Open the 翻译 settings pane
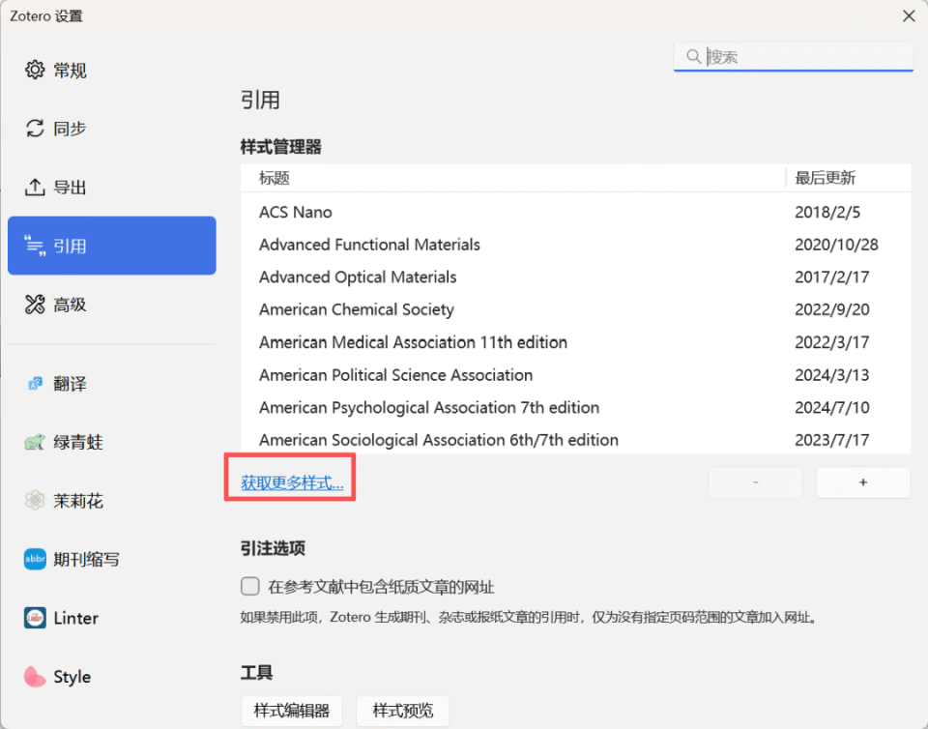 coord(112,384)
